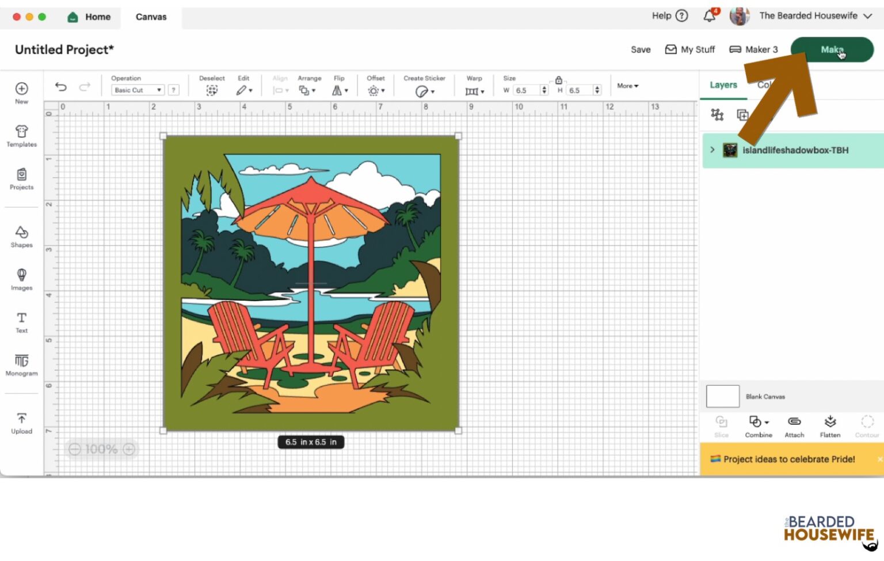Switch to the Layers tab

tap(723, 85)
